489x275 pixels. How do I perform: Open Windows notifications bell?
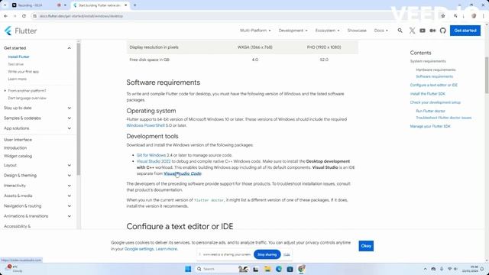482,269
